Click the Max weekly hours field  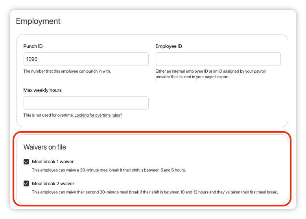coord(86,103)
